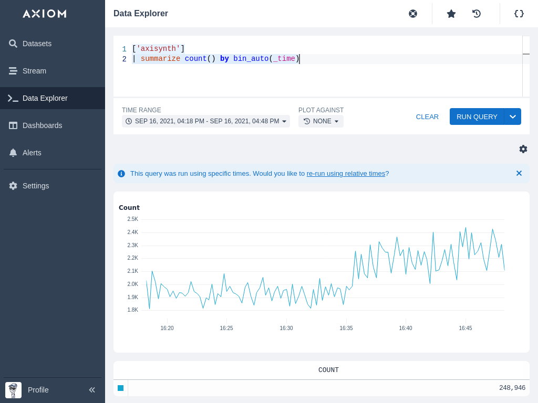Expand the Plot Against None dropdown

pyautogui.click(x=321, y=121)
